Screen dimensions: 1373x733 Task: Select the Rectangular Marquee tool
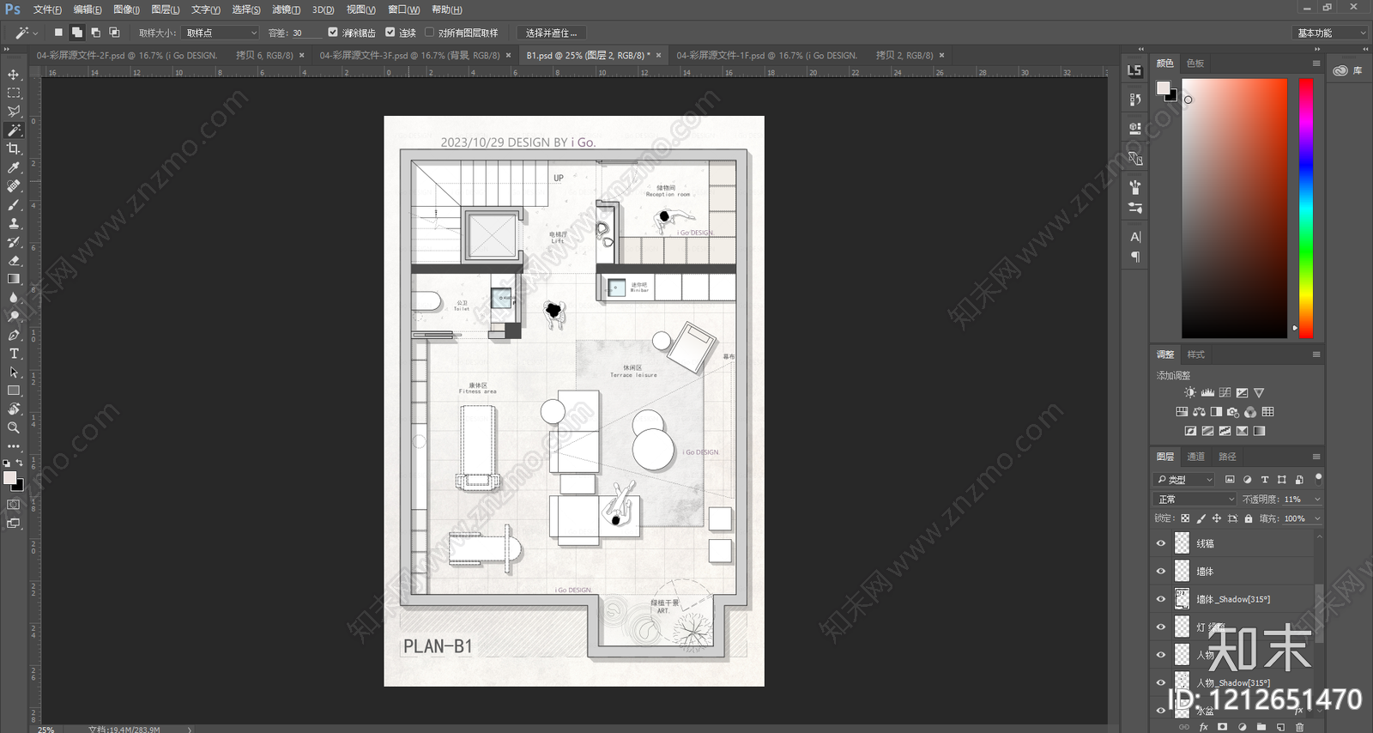coord(14,93)
